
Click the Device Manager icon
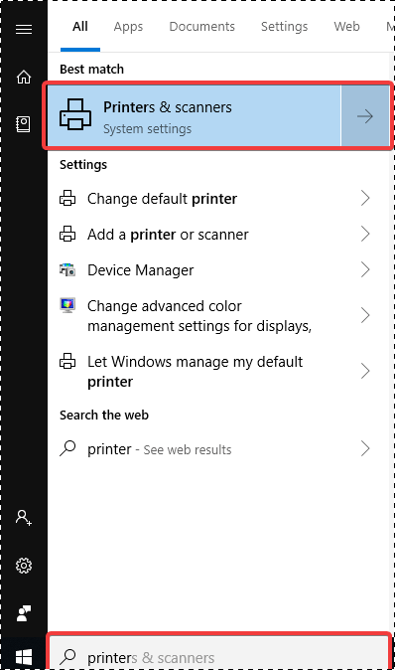(67, 270)
